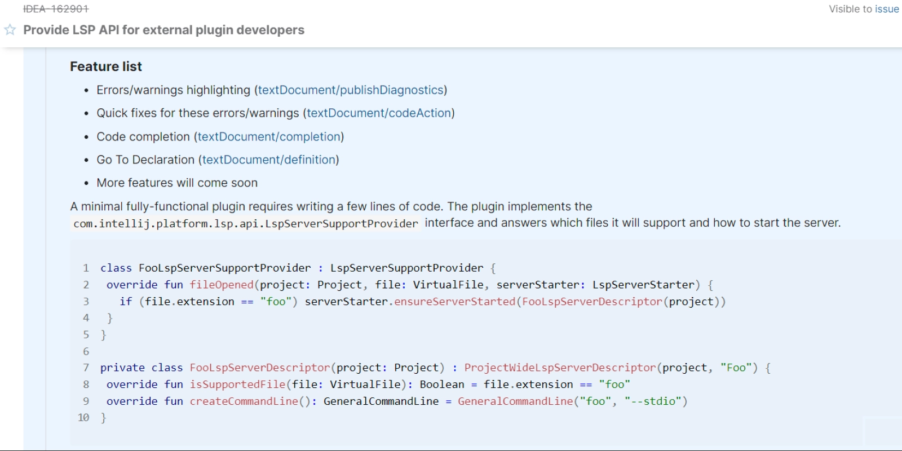Screen dimensions: 902x451
Task: Open the textDocument/codeAction link
Action: click(x=379, y=113)
